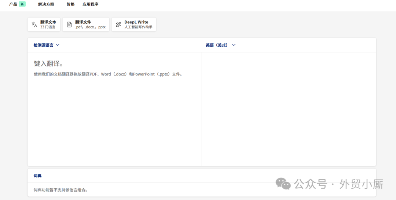The width and height of the screenshot is (396, 200).
Task: Click the .pdf, .docx, .pptx subtitle
Action: point(90,27)
